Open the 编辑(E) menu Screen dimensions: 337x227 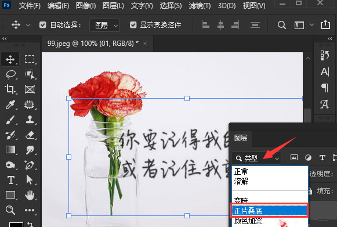click(58, 6)
